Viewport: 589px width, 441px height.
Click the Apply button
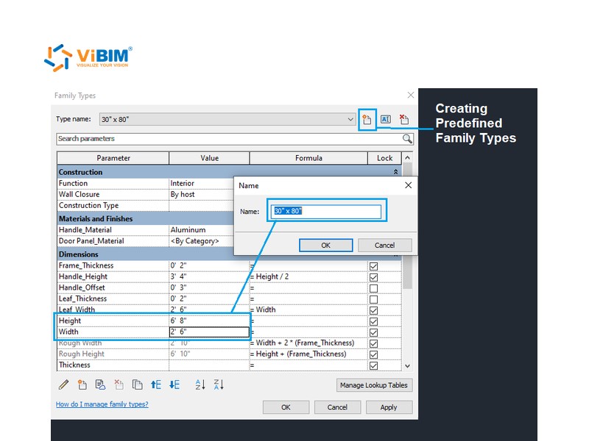[x=389, y=407]
